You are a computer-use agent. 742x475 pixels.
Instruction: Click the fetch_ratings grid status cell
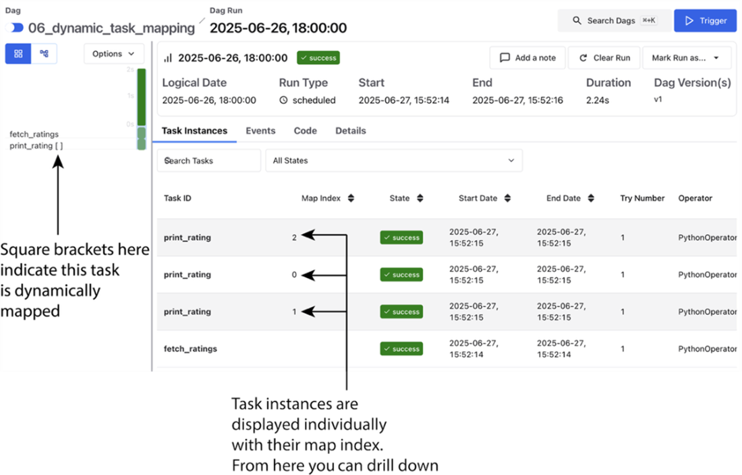(x=142, y=133)
